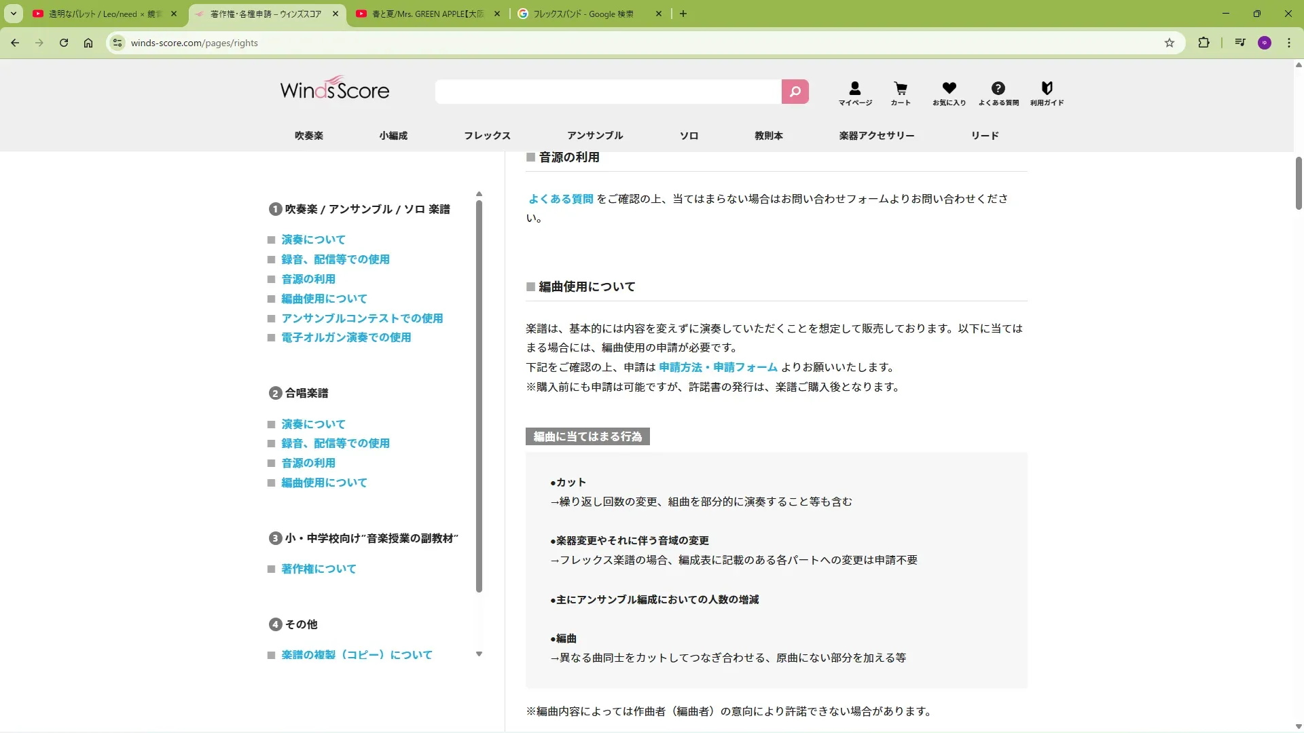Viewport: 1304px width, 733px height.
Task: Bookmark this page with star icon
Action: tap(1169, 43)
